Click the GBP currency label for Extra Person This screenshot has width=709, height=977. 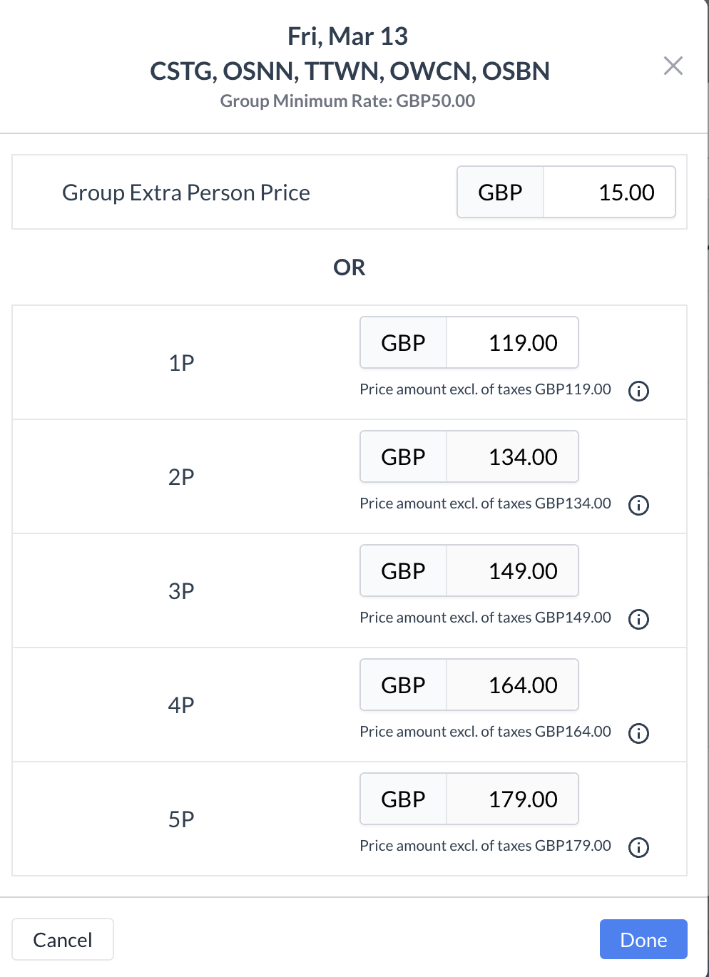pos(500,192)
